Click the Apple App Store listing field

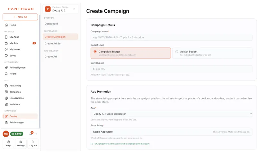point(172,132)
